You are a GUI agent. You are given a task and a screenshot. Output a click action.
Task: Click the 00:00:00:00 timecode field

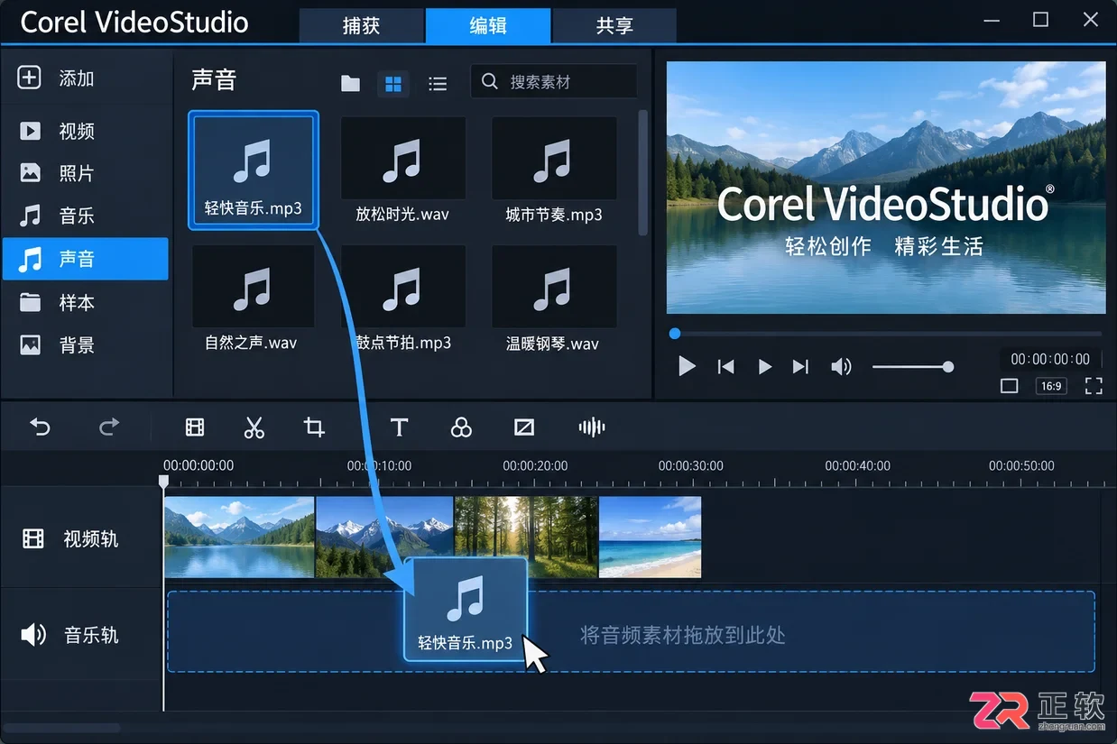click(x=1050, y=359)
